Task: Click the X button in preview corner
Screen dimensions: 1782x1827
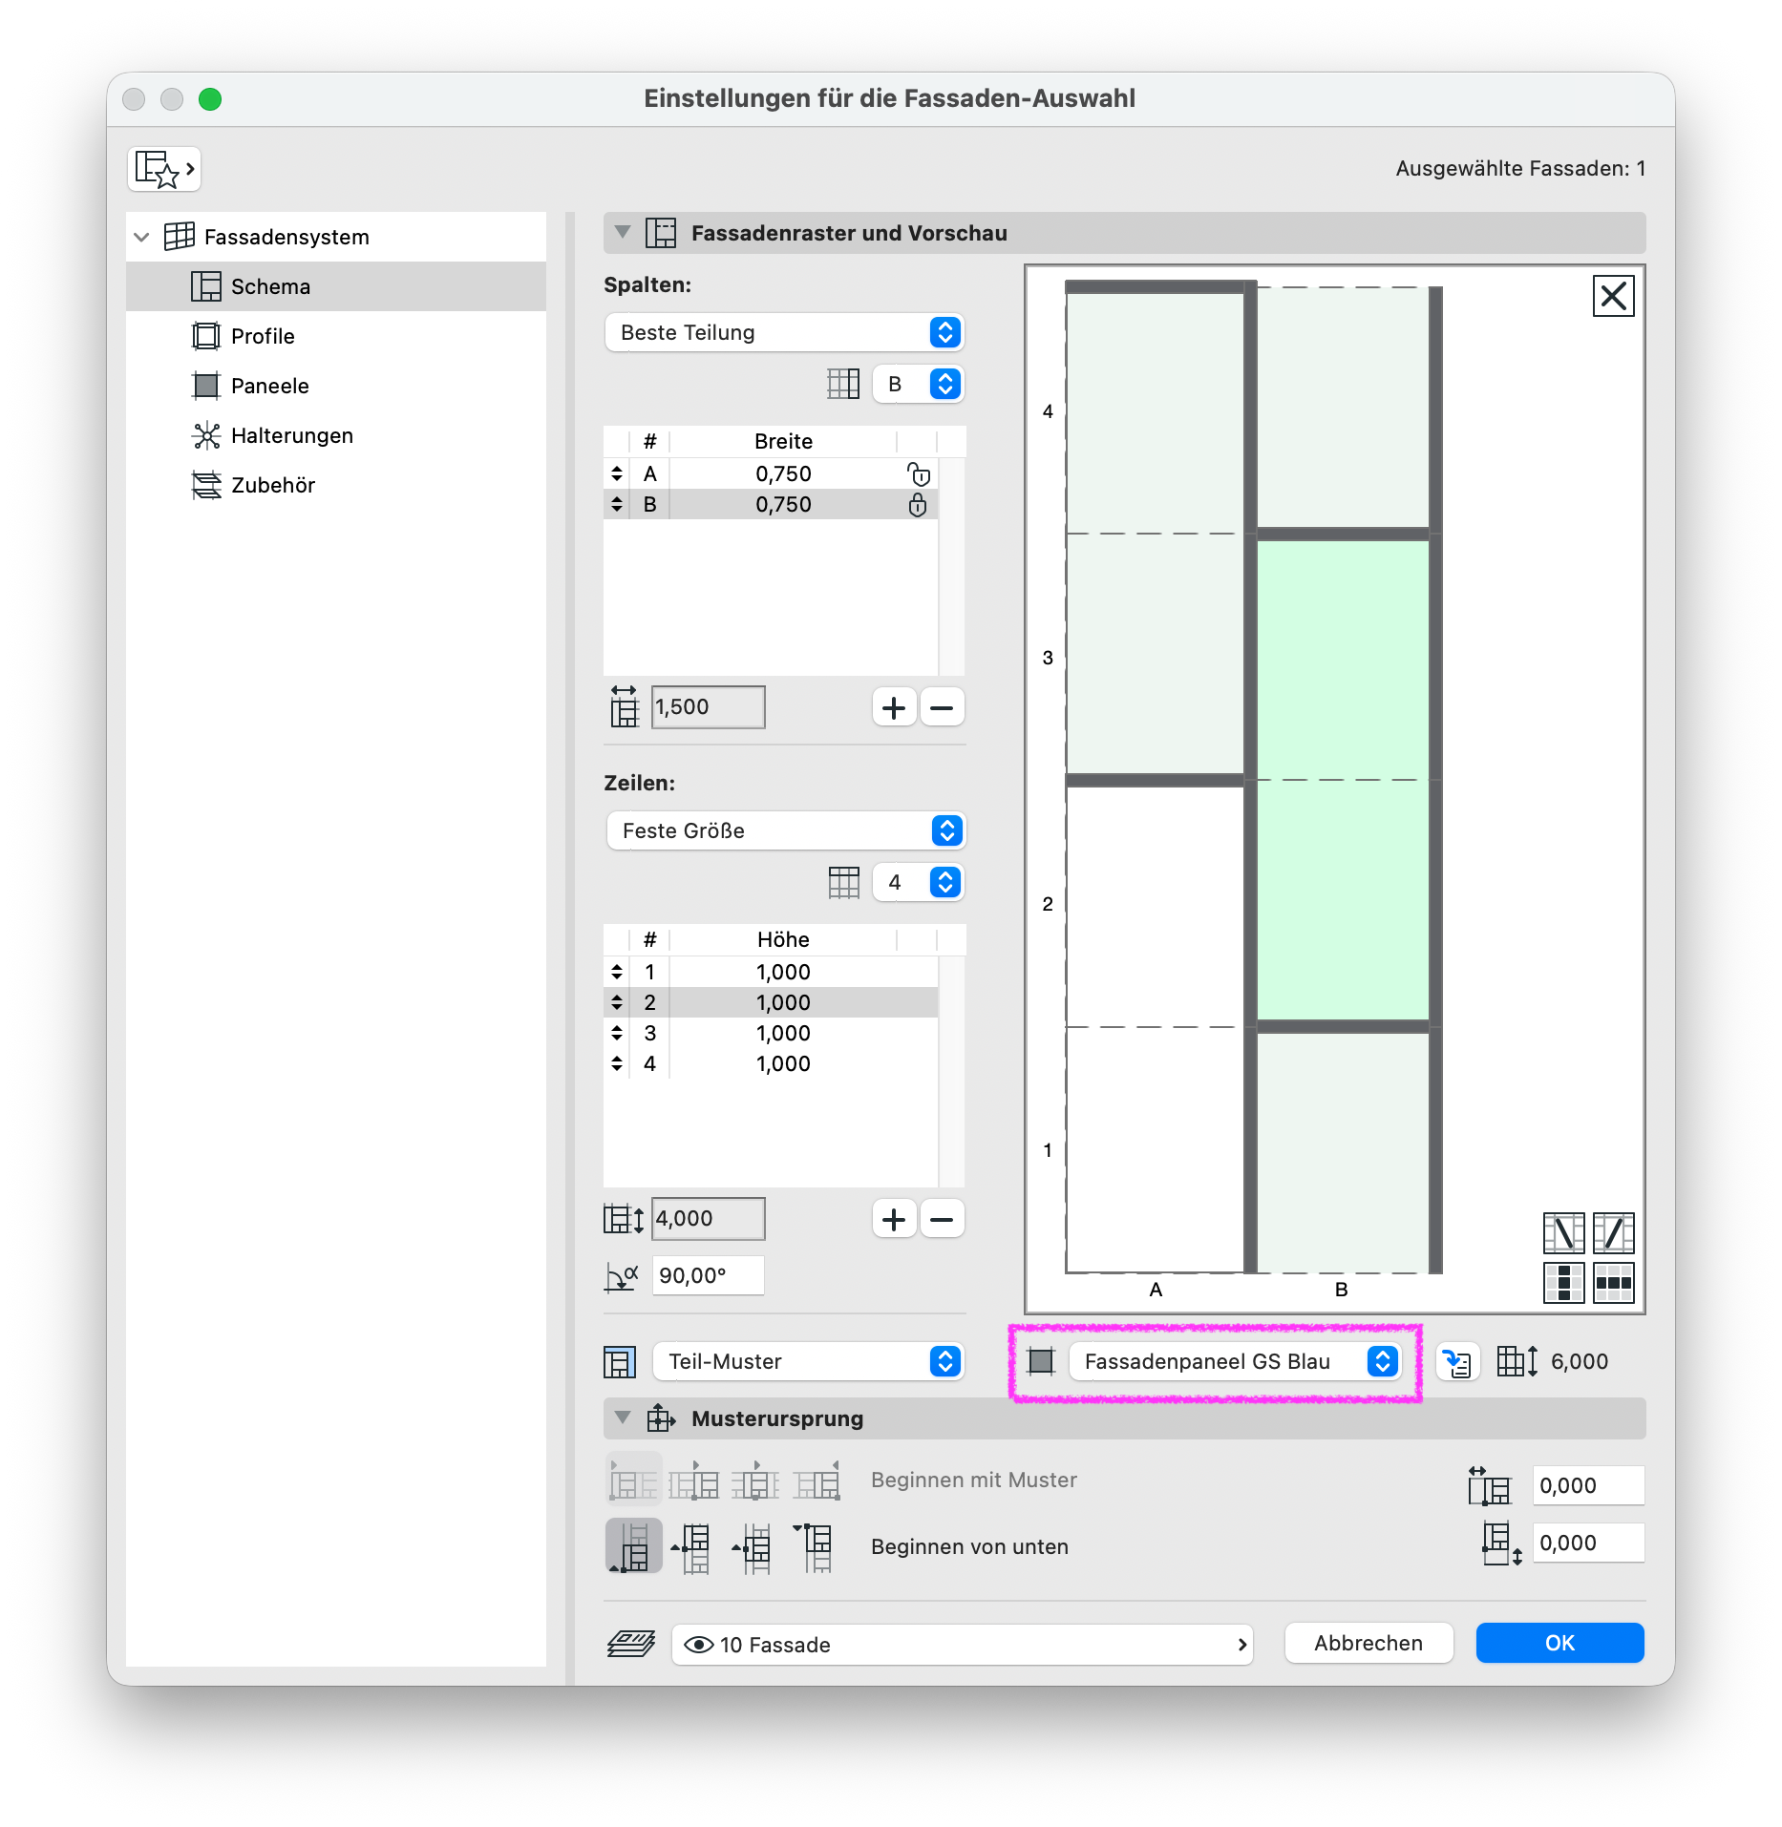Action: [x=1614, y=296]
